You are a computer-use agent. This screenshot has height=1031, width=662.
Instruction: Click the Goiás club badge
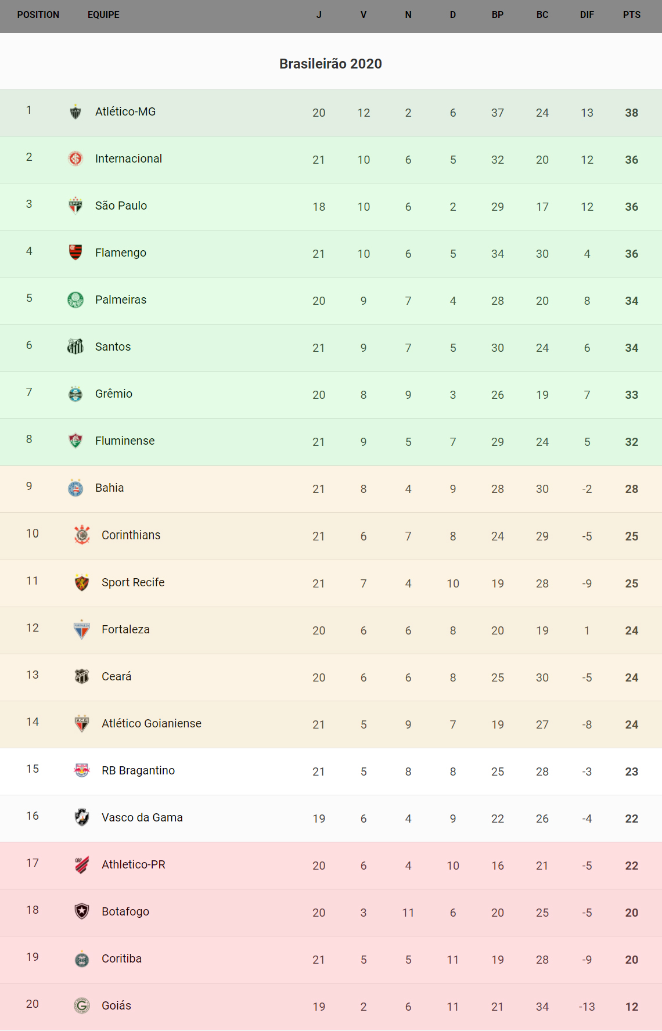click(x=82, y=1005)
